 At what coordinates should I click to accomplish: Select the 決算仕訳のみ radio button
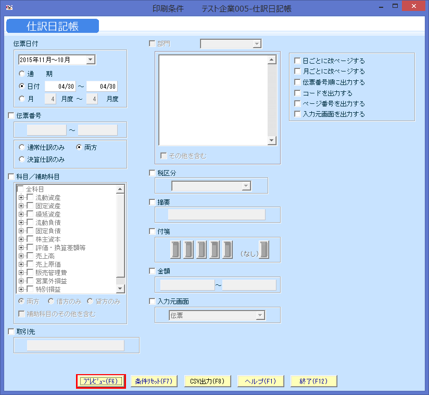(21, 158)
